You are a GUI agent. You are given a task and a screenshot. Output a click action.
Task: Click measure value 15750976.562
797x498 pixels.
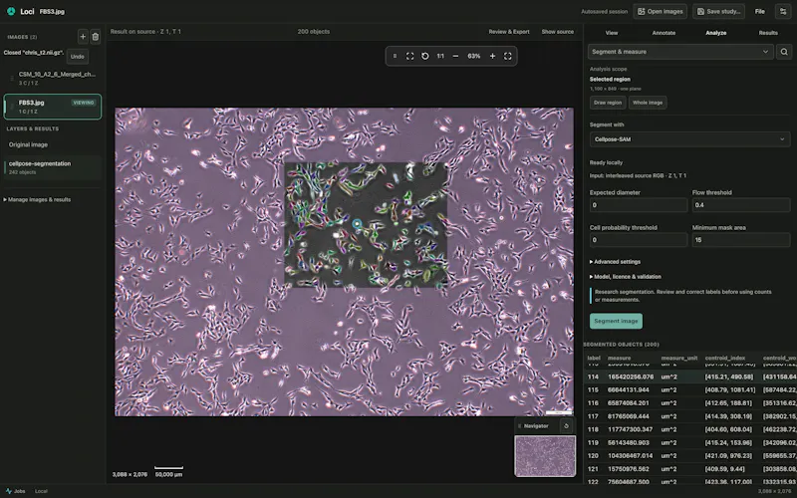629,469
